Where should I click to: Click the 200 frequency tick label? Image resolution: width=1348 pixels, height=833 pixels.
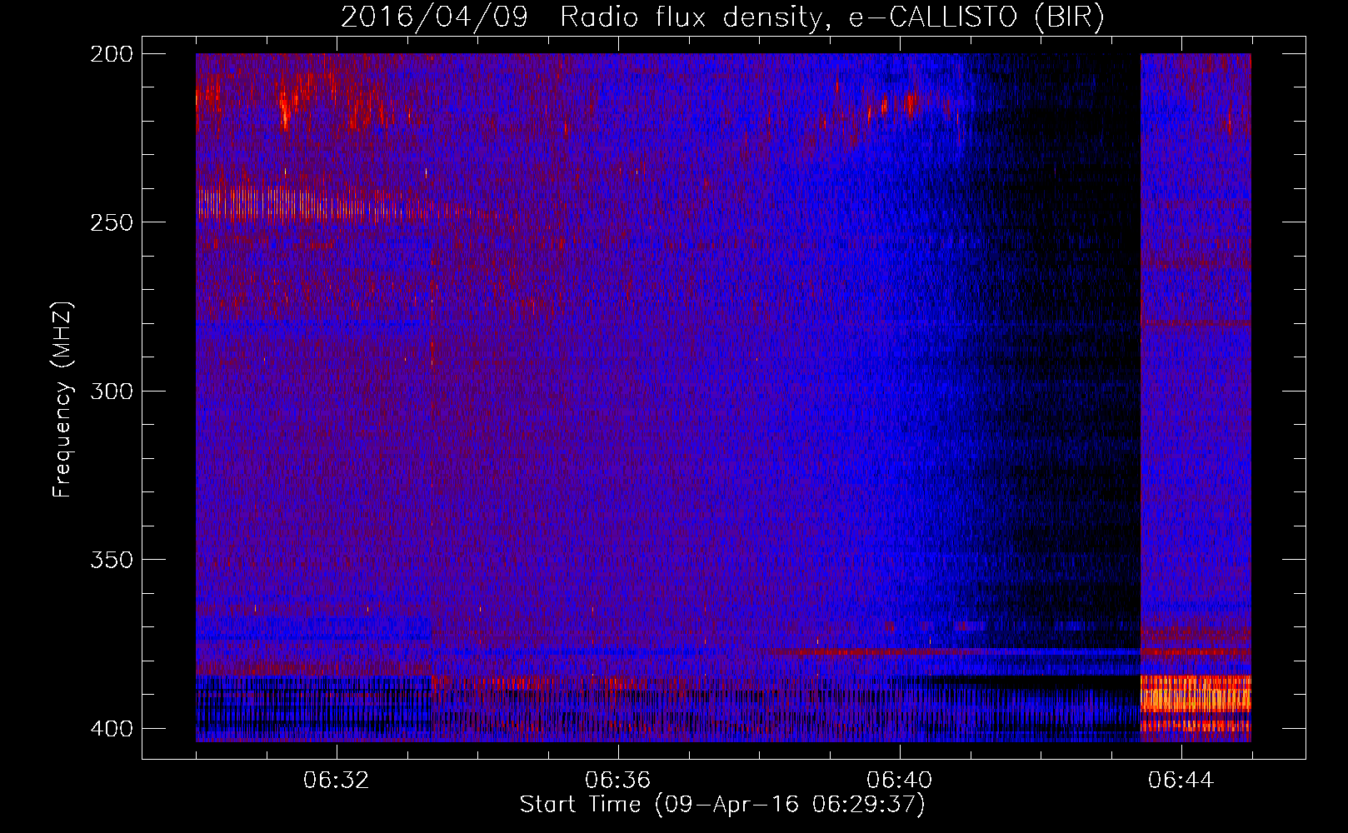pos(112,53)
